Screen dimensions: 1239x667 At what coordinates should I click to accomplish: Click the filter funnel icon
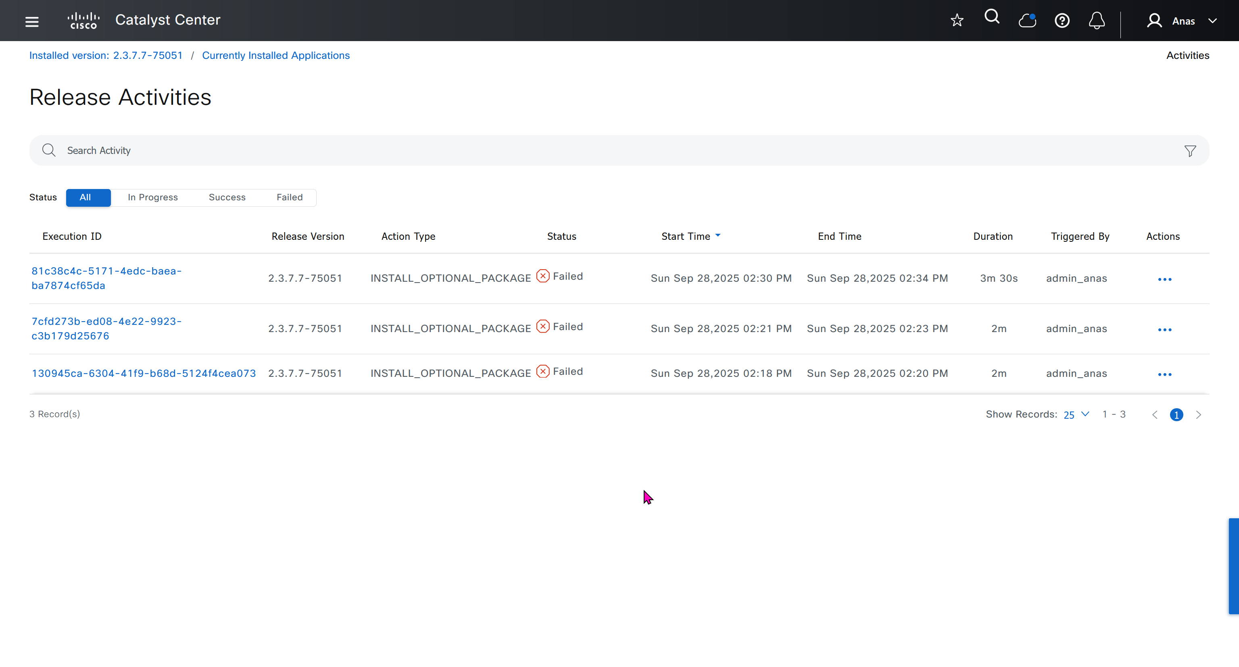[1190, 151]
